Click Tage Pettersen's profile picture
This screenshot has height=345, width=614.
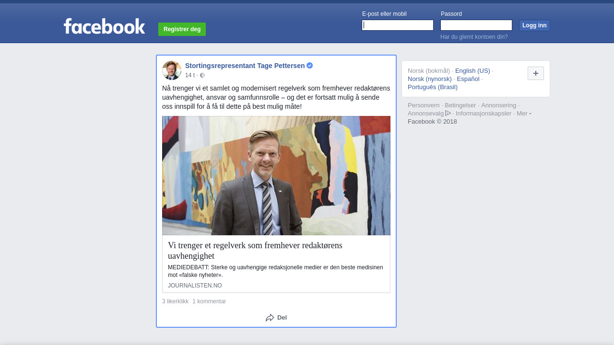171,70
